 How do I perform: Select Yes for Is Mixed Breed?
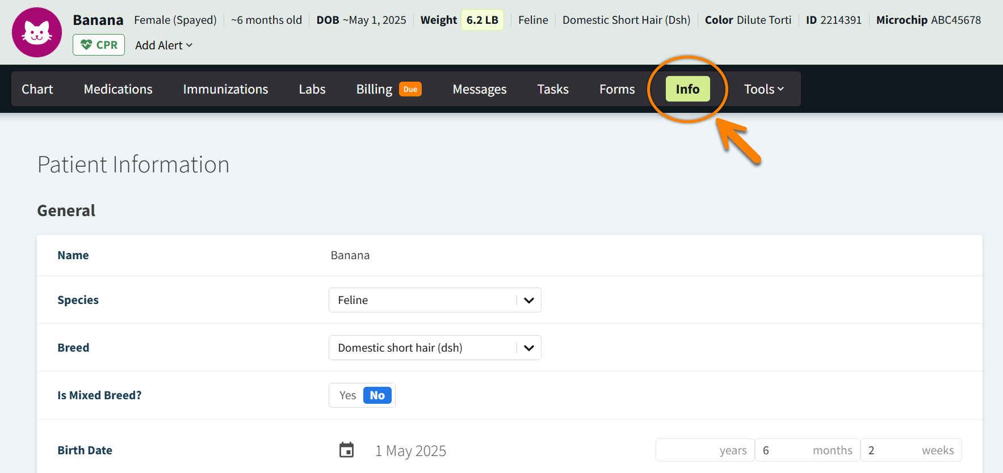pos(347,395)
